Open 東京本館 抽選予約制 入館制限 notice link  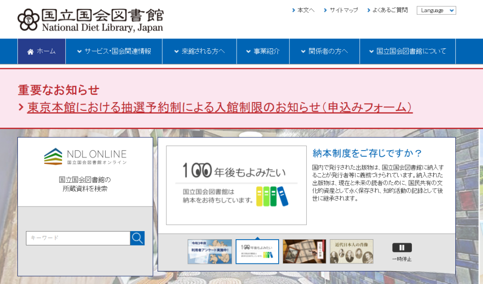coord(220,108)
